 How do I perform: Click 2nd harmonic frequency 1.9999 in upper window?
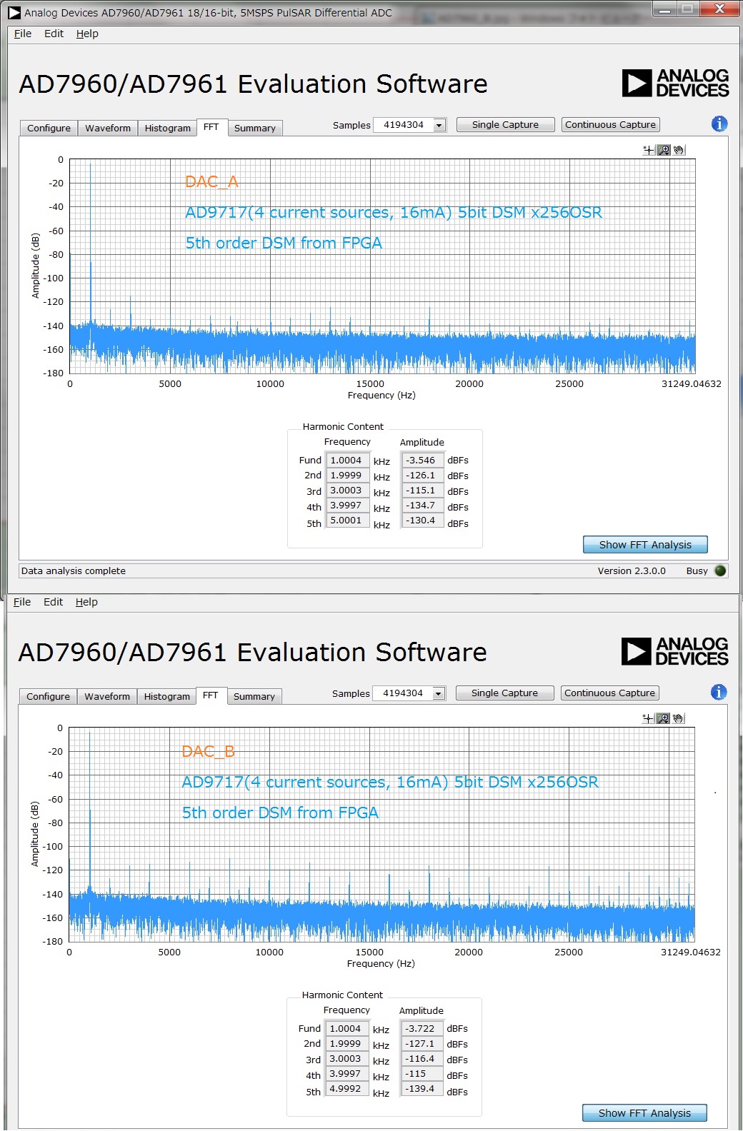348,475
